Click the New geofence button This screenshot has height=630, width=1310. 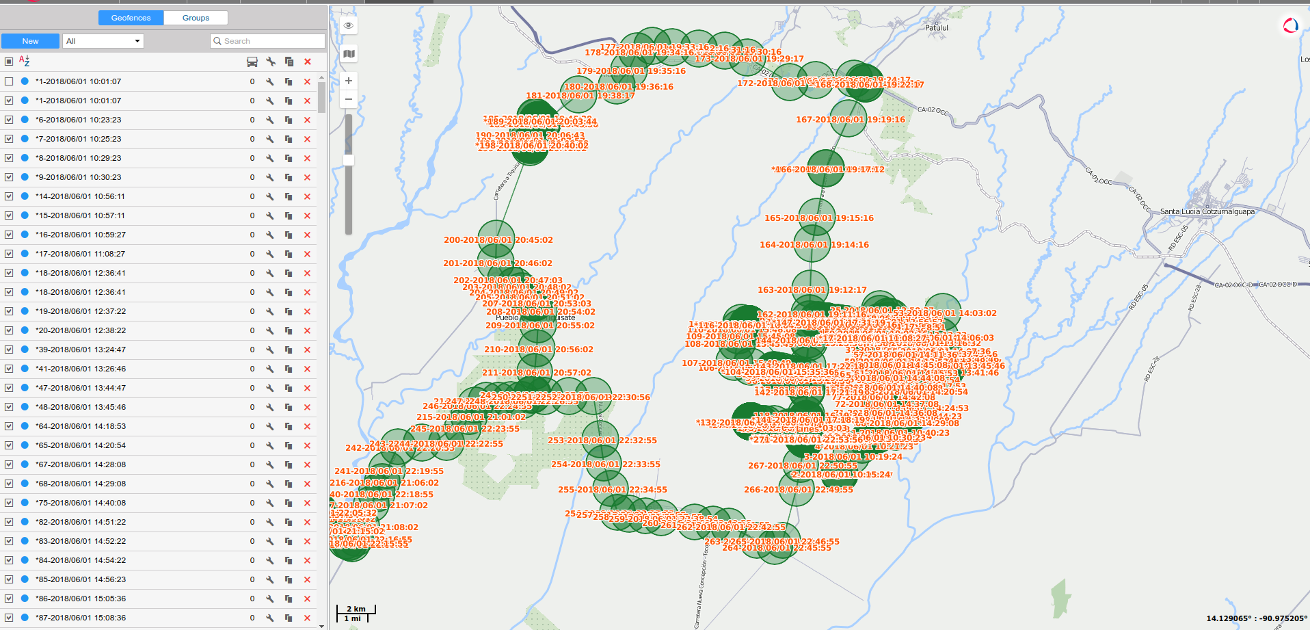30,41
